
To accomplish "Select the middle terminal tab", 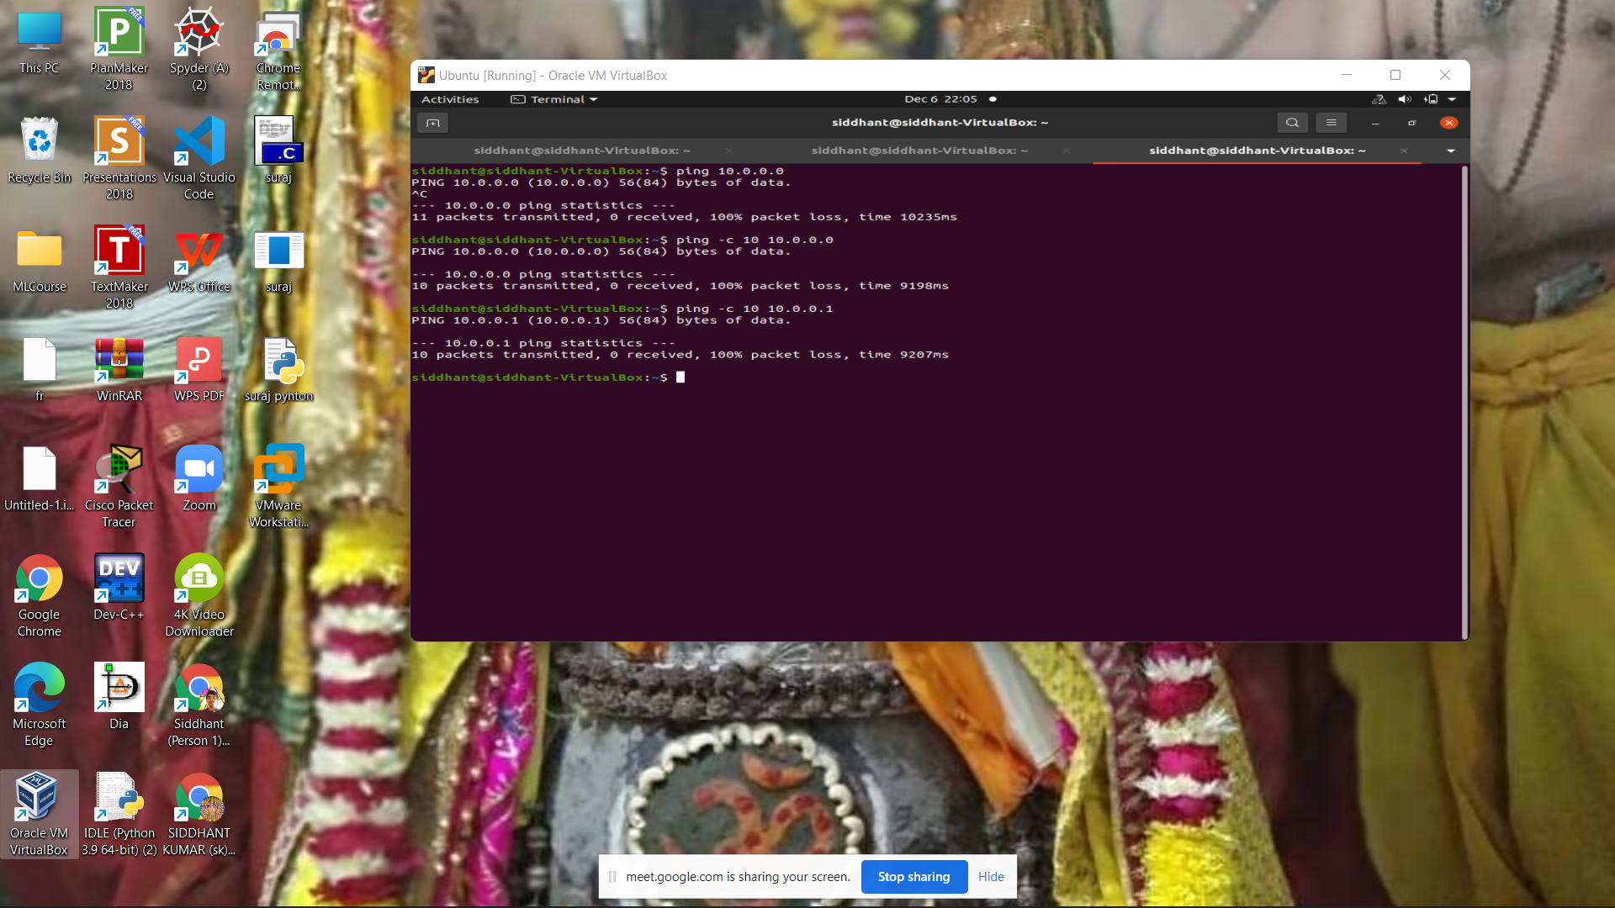I will [x=919, y=150].
